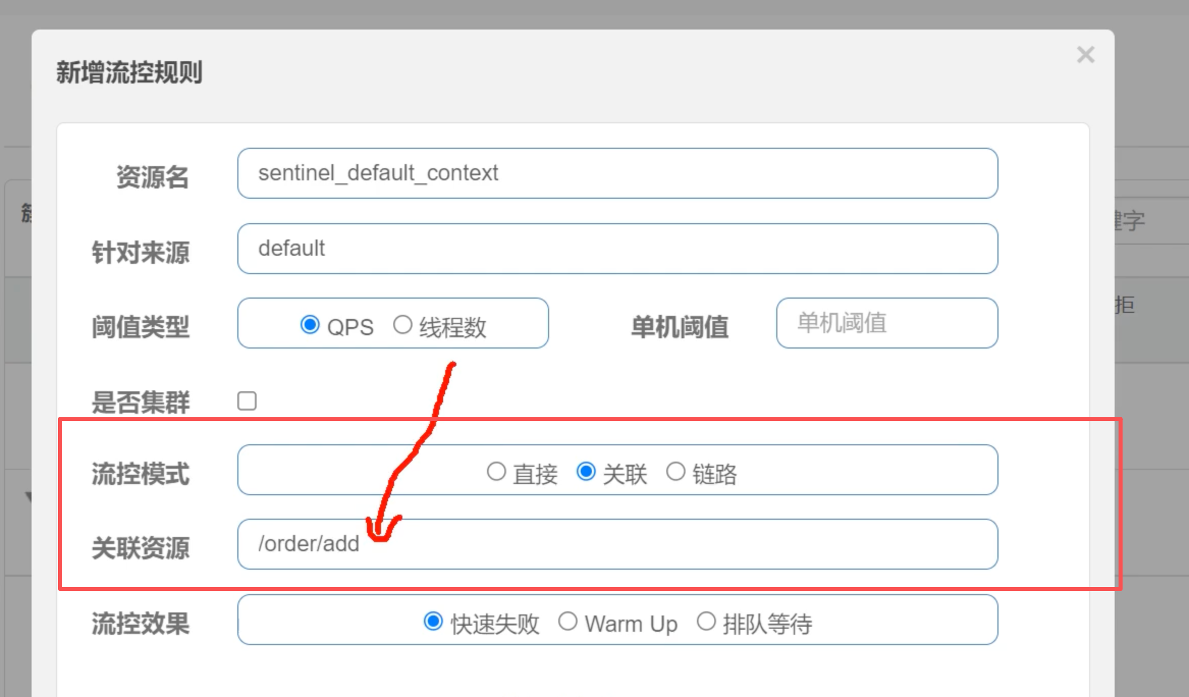Click the 是否集群 label

(141, 402)
